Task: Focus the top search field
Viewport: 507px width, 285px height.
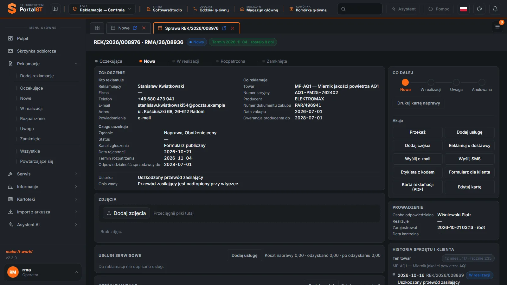Action: pyautogui.click(x=360, y=9)
